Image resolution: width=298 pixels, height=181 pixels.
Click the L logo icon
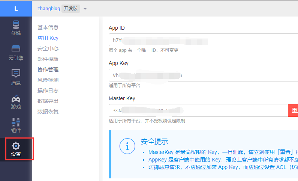(x=16, y=8)
